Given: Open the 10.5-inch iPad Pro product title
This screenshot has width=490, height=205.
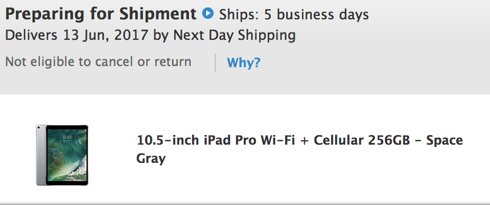Looking at the screenshot, I should click(300, 149).
